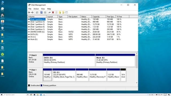Select the 16 MB unallocated block on Disk 1
171x96 pixels.
coord(123,75)
